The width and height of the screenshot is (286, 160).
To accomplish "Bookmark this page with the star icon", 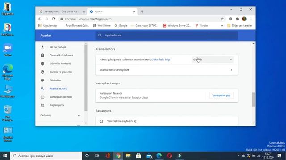I will (x=222, y=19).
